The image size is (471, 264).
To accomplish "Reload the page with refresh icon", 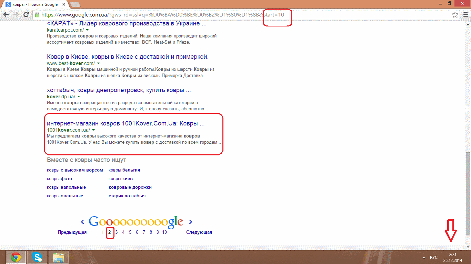I will (x=26, y=15).
